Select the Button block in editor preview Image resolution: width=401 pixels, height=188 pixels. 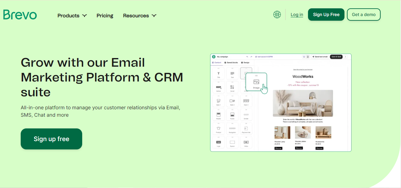pos(218,88)
